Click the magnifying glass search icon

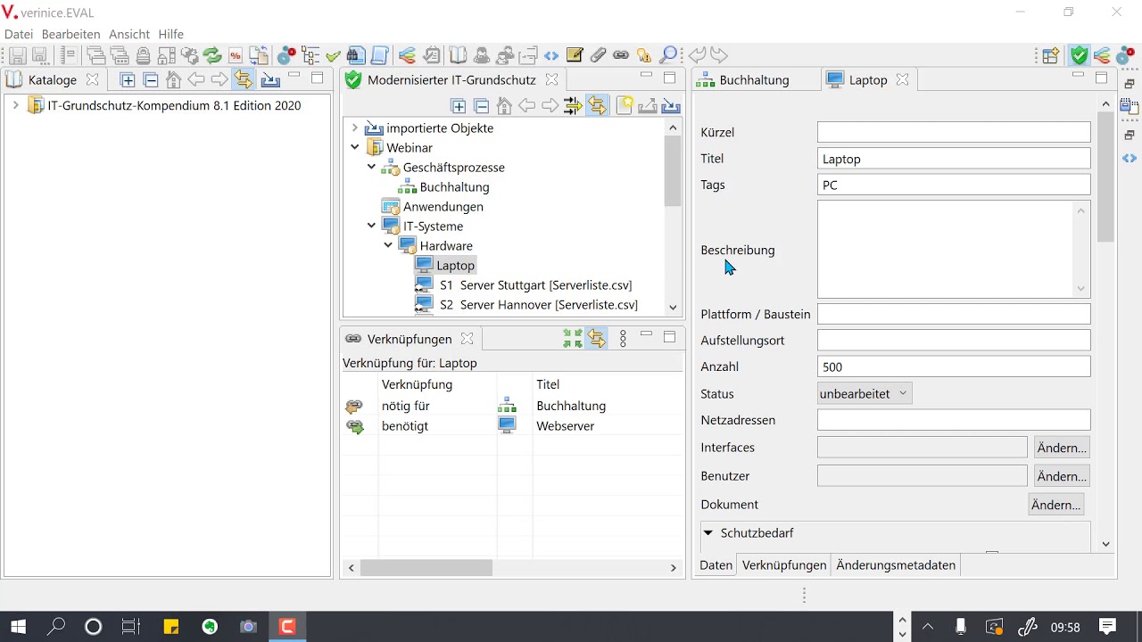668,55
